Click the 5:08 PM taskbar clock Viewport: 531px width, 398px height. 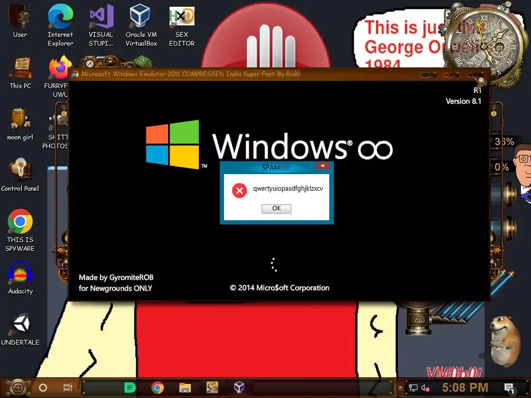(x=465, y=388)
